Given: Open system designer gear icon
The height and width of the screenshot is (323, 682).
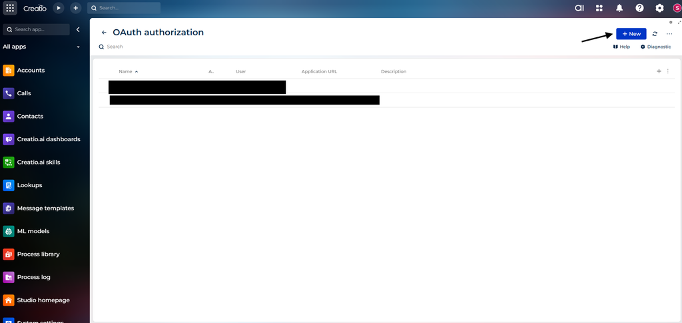Looking at the screenshot, I should tap(659, 8).
